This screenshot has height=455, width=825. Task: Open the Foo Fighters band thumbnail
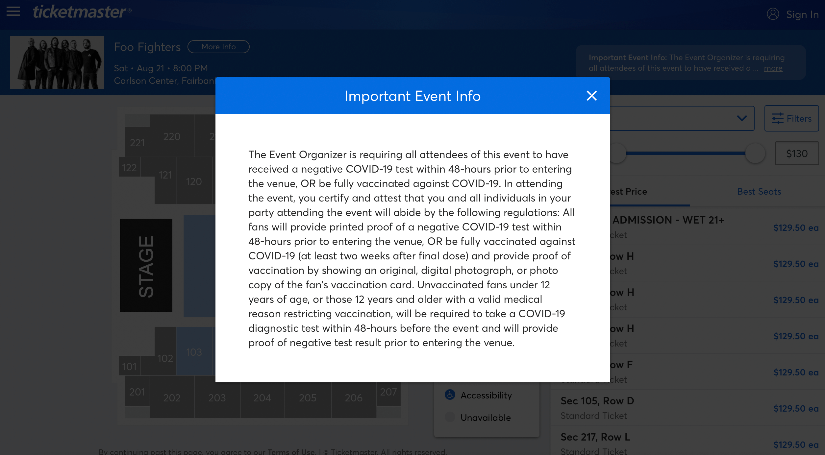point(57,62)
